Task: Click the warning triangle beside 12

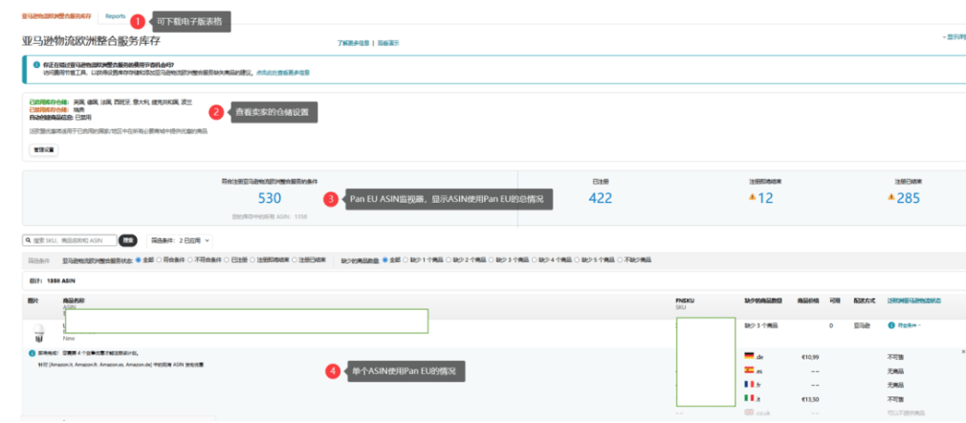Action: [x=752, y=197]
